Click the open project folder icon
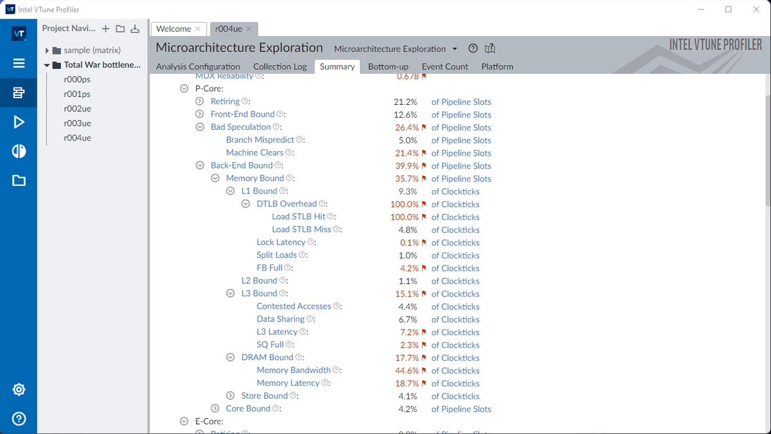The image size is (771, 434). click(120, 28)
